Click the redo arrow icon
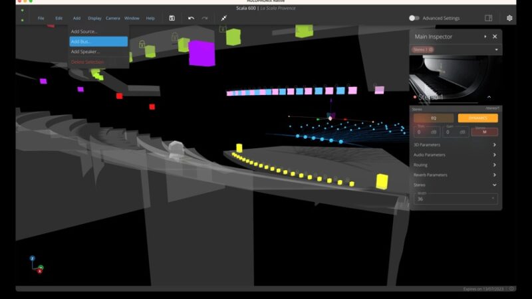 [x=204, y=18]
